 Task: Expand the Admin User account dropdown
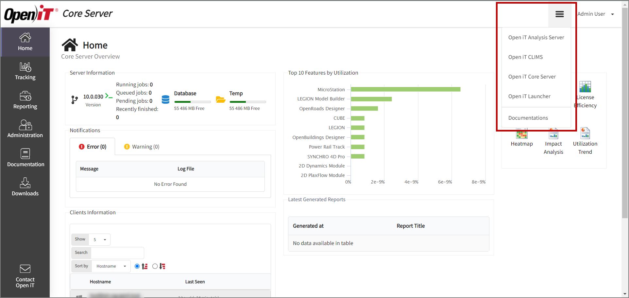(595, 14)
